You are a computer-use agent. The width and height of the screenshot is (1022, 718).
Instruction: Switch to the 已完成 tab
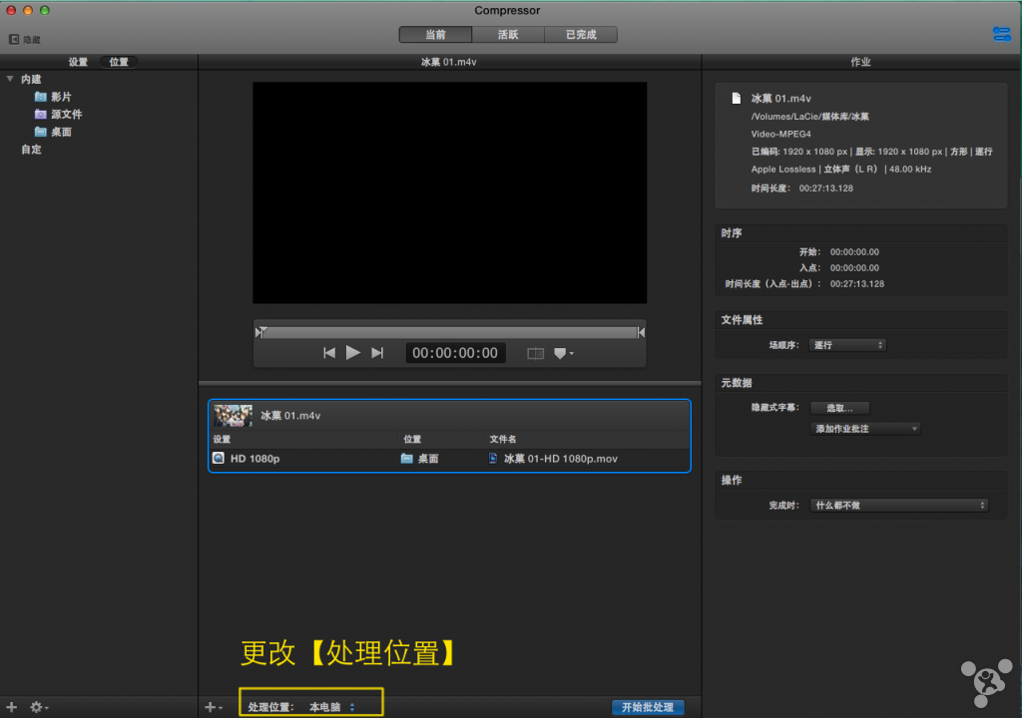[580, 35]
